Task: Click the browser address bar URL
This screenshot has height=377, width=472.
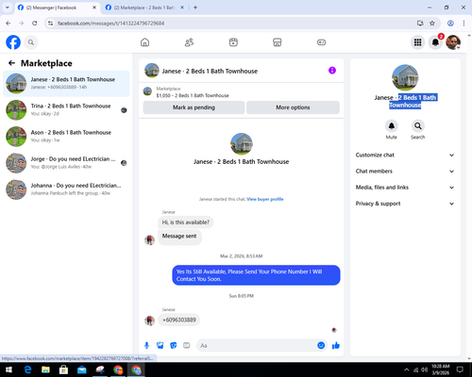Action: [x=110, y=24]
